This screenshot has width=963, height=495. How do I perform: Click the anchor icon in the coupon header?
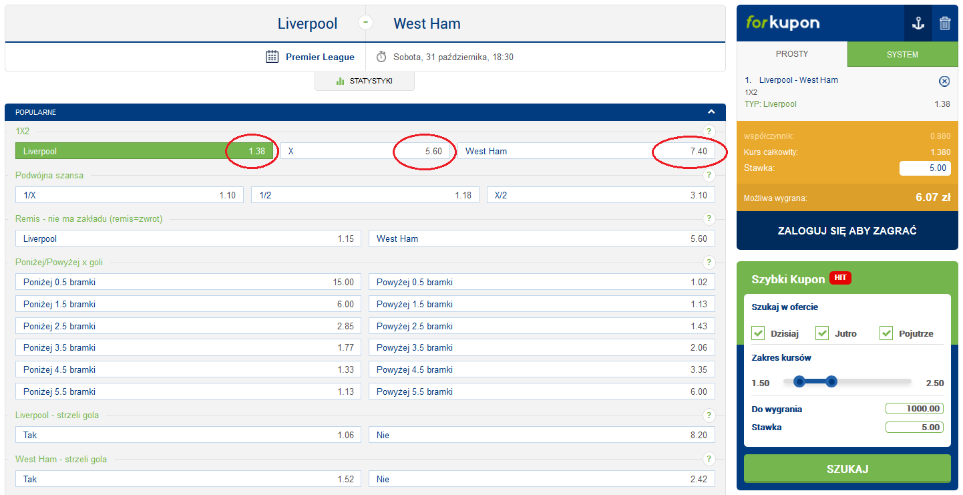pyautogui.click(x=918, y=23)
